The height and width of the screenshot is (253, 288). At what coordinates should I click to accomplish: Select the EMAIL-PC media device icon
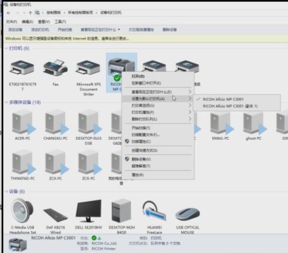(221, 124)
